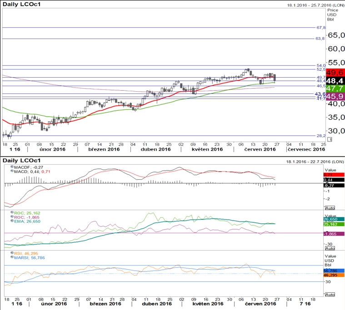Viewport: 345px width, 310px height.
Task: Select the 46,5 horizontal level label
Action: [321, 86]
